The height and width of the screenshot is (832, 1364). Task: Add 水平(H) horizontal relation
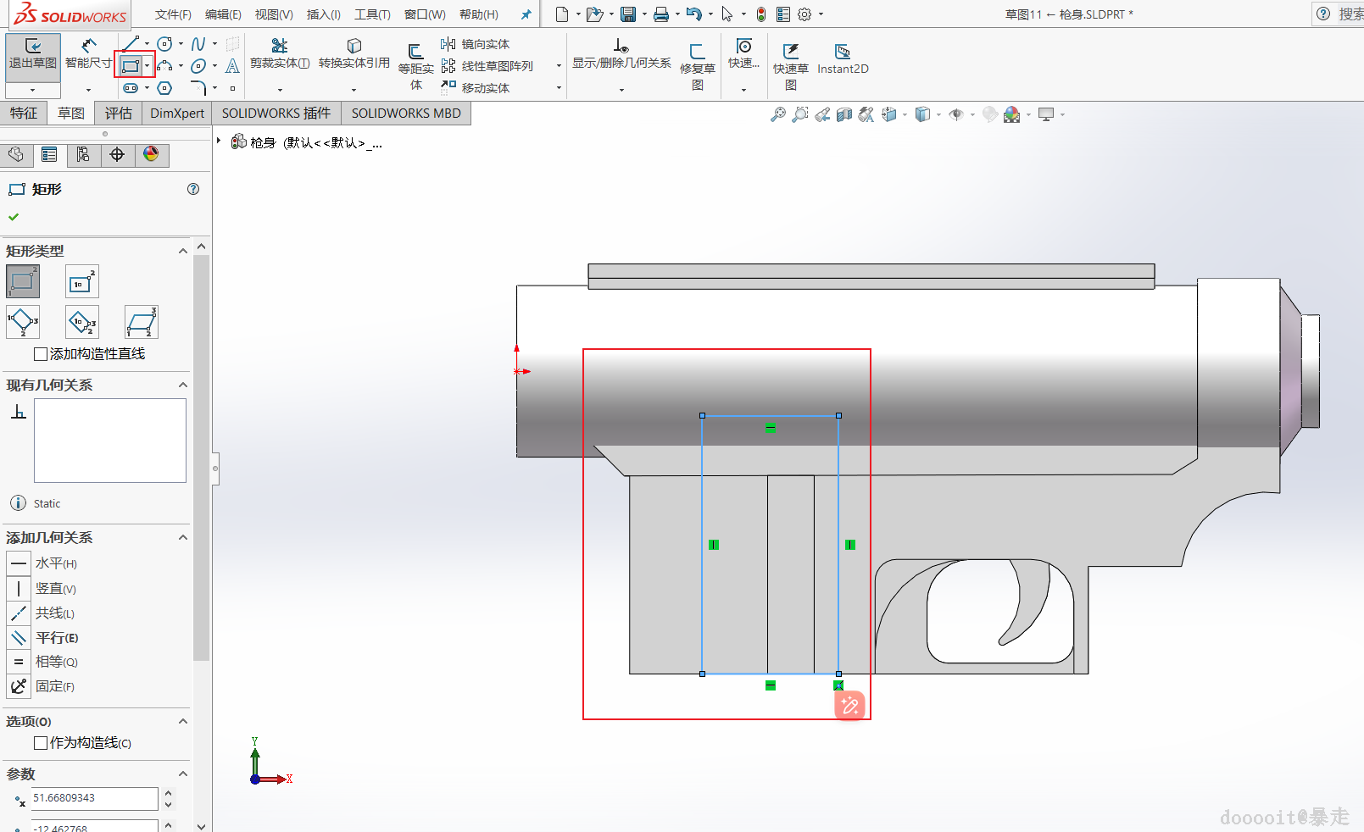pyautogui.click(x=55, y=563)
